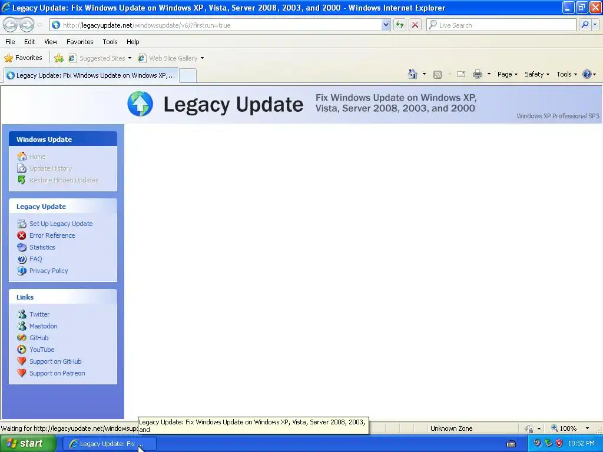Expand the zoom level dropdown arrow
This screenshot has width=603, height=452.
(587, 428)
